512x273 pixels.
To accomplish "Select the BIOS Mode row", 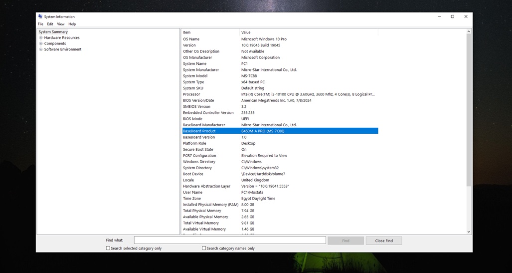I will [x=280, y=119].
